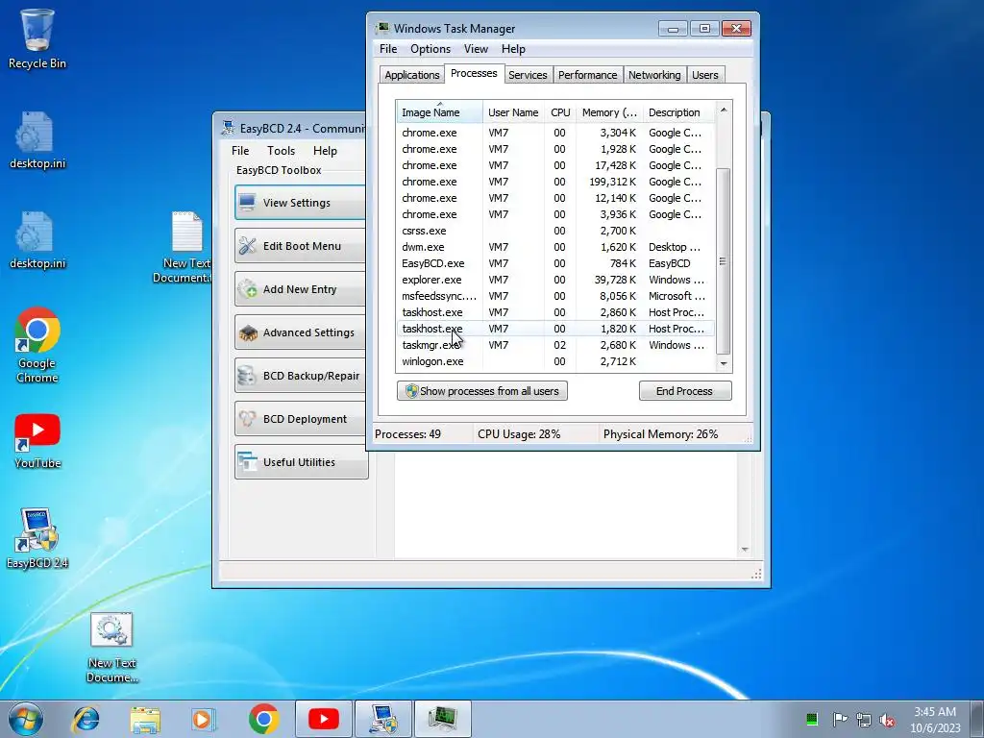
Task: Select the second desktop.ini file icon
Action: coord(37,240)
